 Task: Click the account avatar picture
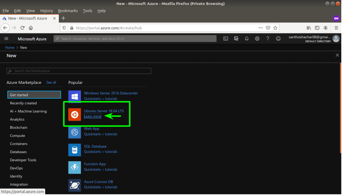(336, 39)
